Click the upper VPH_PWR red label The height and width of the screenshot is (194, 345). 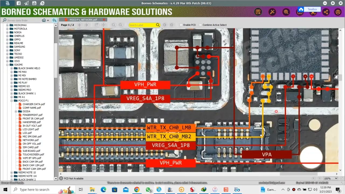tap(145, 85)
